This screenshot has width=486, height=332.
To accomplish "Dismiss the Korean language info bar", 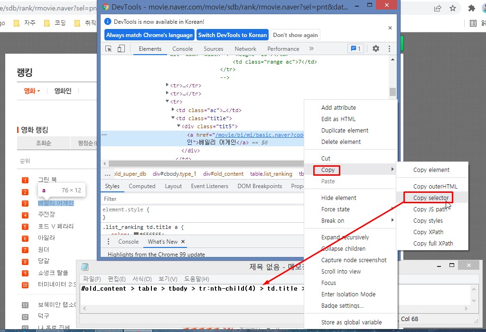I will [390, 28].
